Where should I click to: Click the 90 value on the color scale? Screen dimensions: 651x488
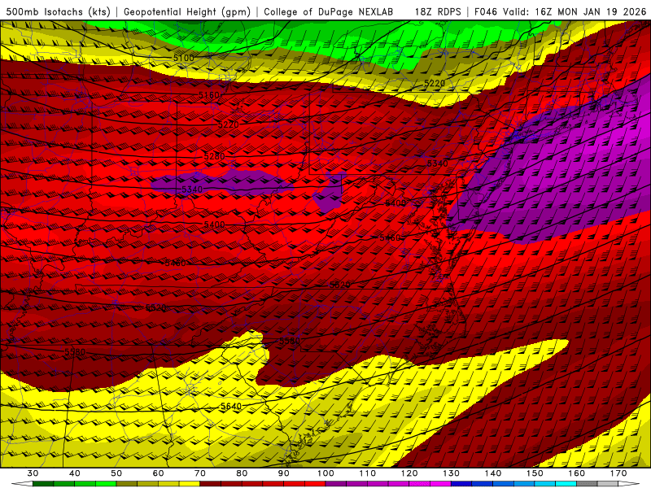tap(284, 473)
